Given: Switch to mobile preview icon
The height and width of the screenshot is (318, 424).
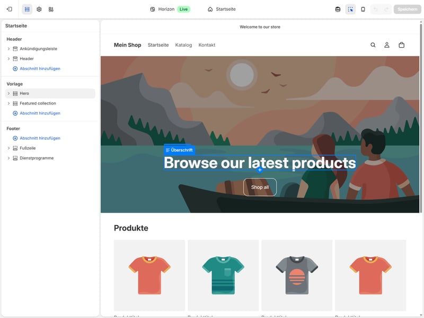Looking at the screenshot, I should [363, 9].
